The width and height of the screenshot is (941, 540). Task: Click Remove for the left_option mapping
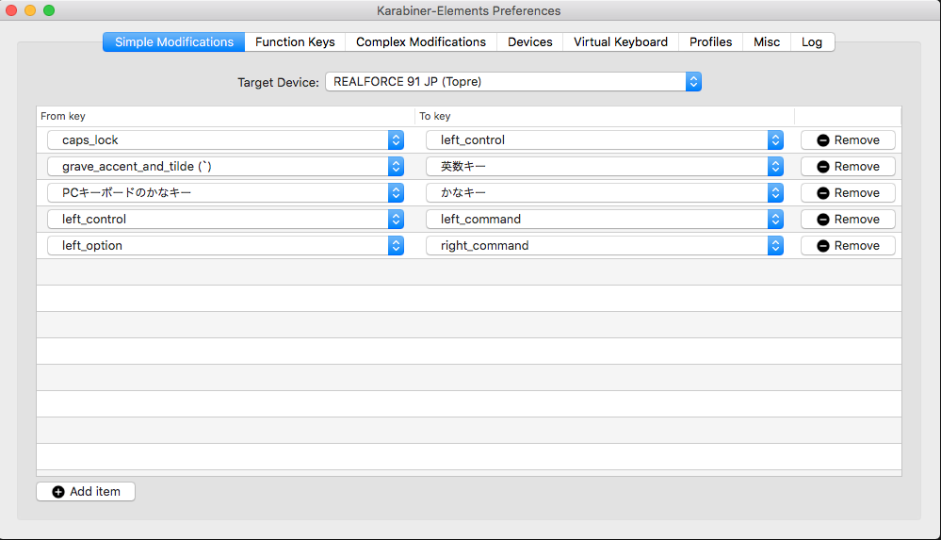(848, 245)
